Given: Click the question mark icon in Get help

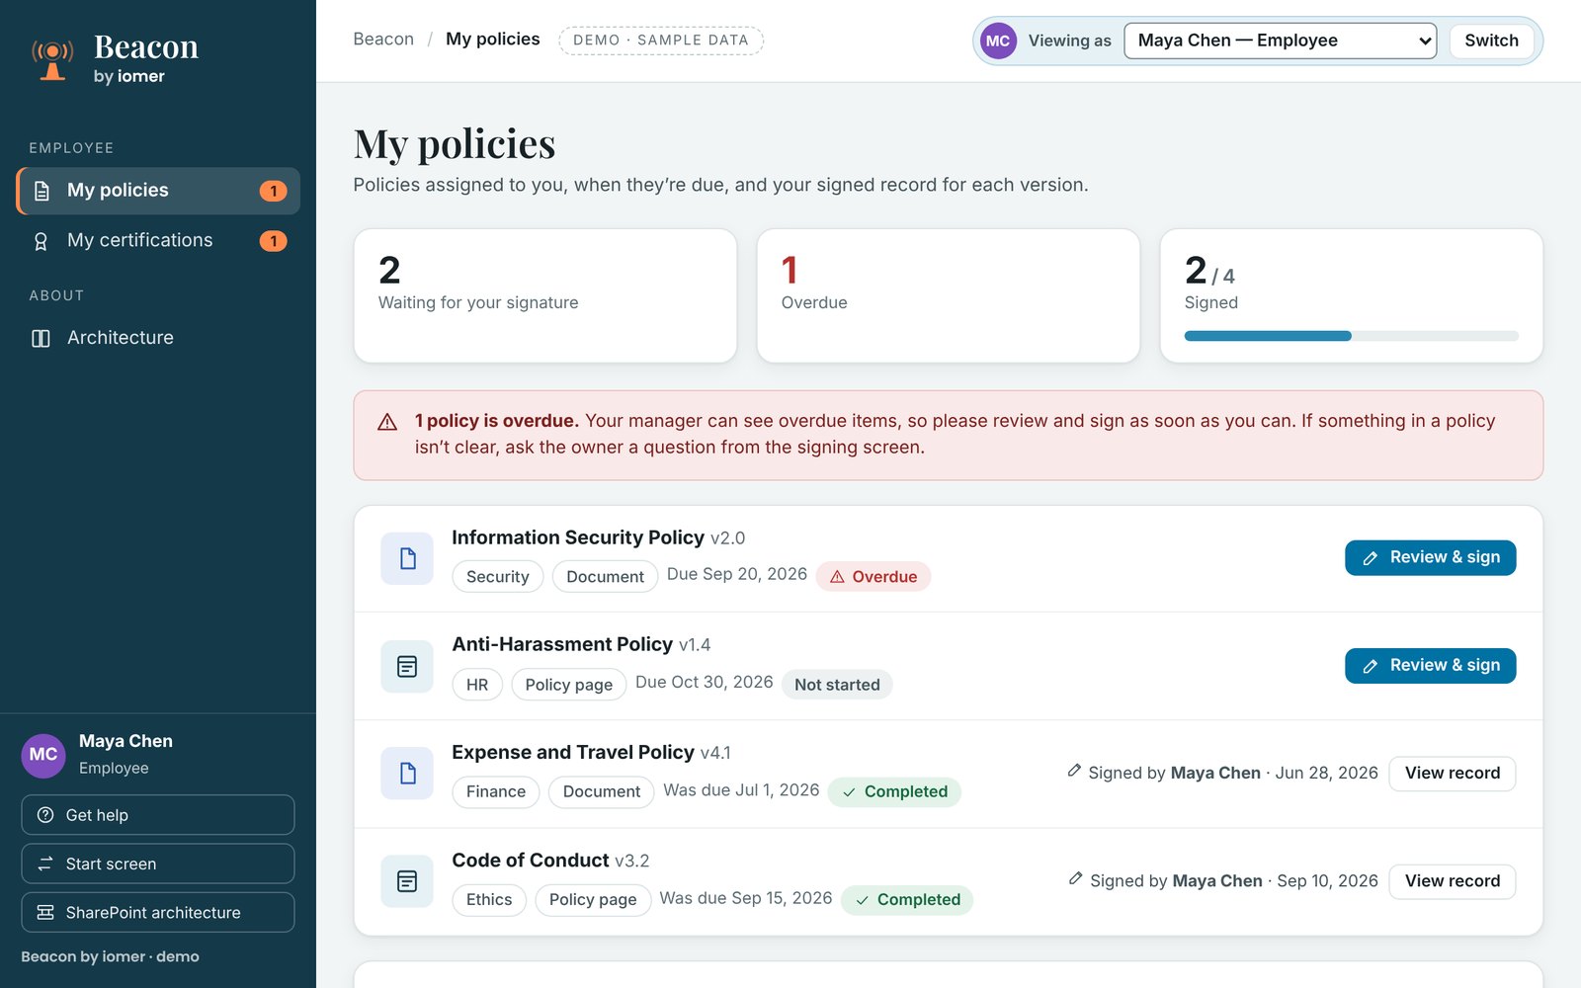Looking at the screenshot, I should tap(45, 815).
